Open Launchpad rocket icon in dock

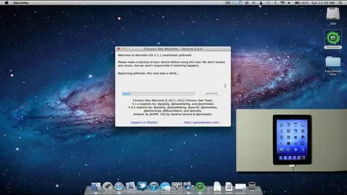point(107,186)
